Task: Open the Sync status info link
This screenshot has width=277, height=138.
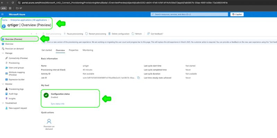Action: click(x=57, y=104)
